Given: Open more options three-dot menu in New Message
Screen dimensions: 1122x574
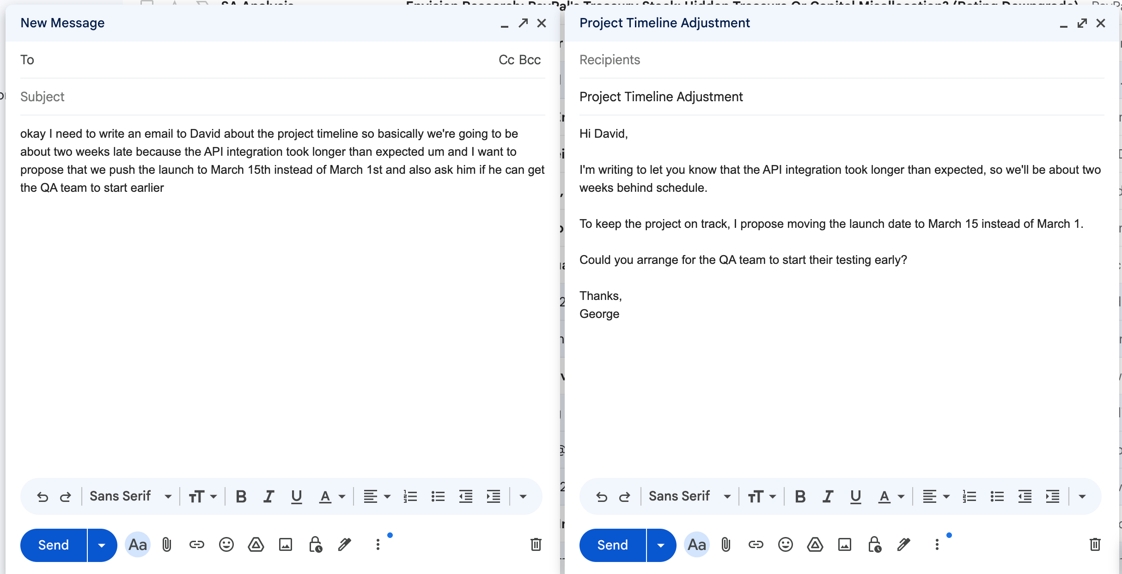Looking at the screenshot, I should tap(378, 545).
